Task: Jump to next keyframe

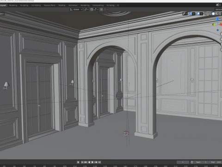Action: tap(96, 162)
